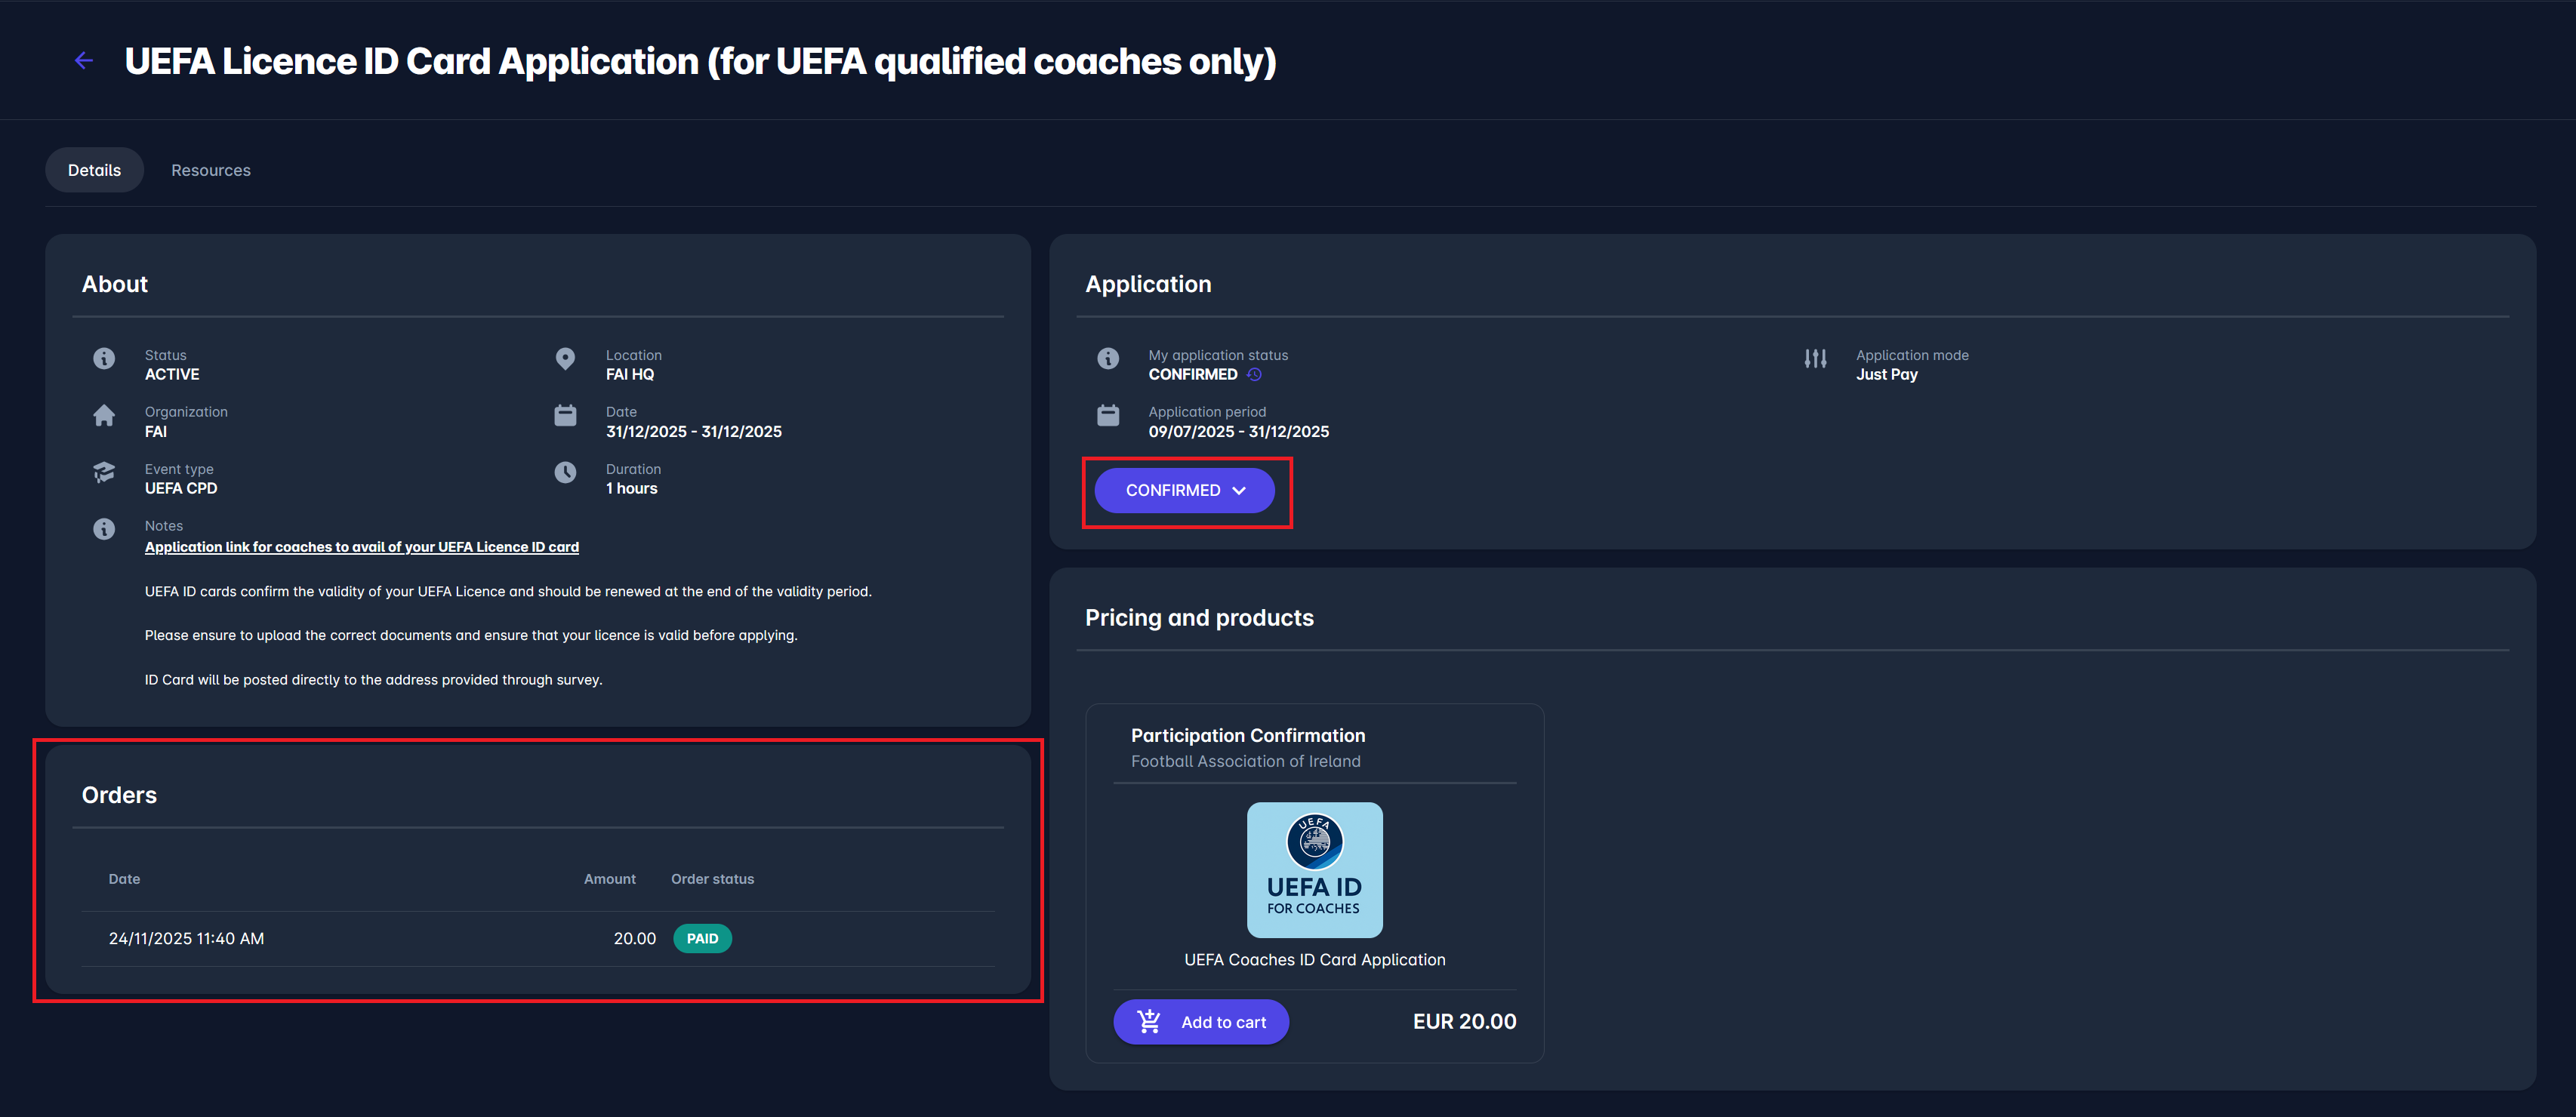
Task: Click the Location pin icon
Action: click(565, 358)
